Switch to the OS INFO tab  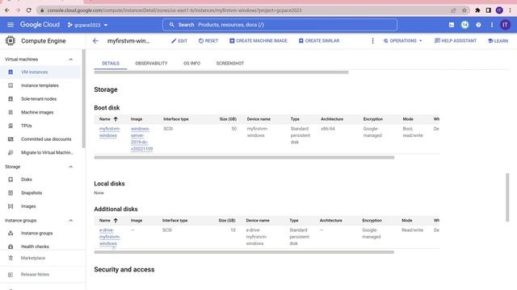pyautogui.click(x=192, y=63)
